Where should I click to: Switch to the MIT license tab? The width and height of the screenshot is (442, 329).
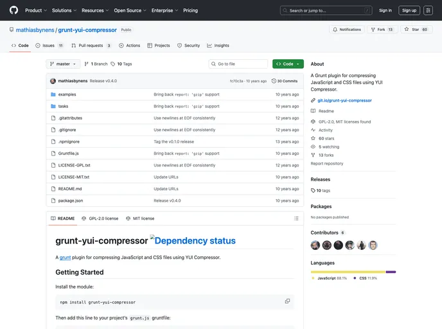point(141,218)
